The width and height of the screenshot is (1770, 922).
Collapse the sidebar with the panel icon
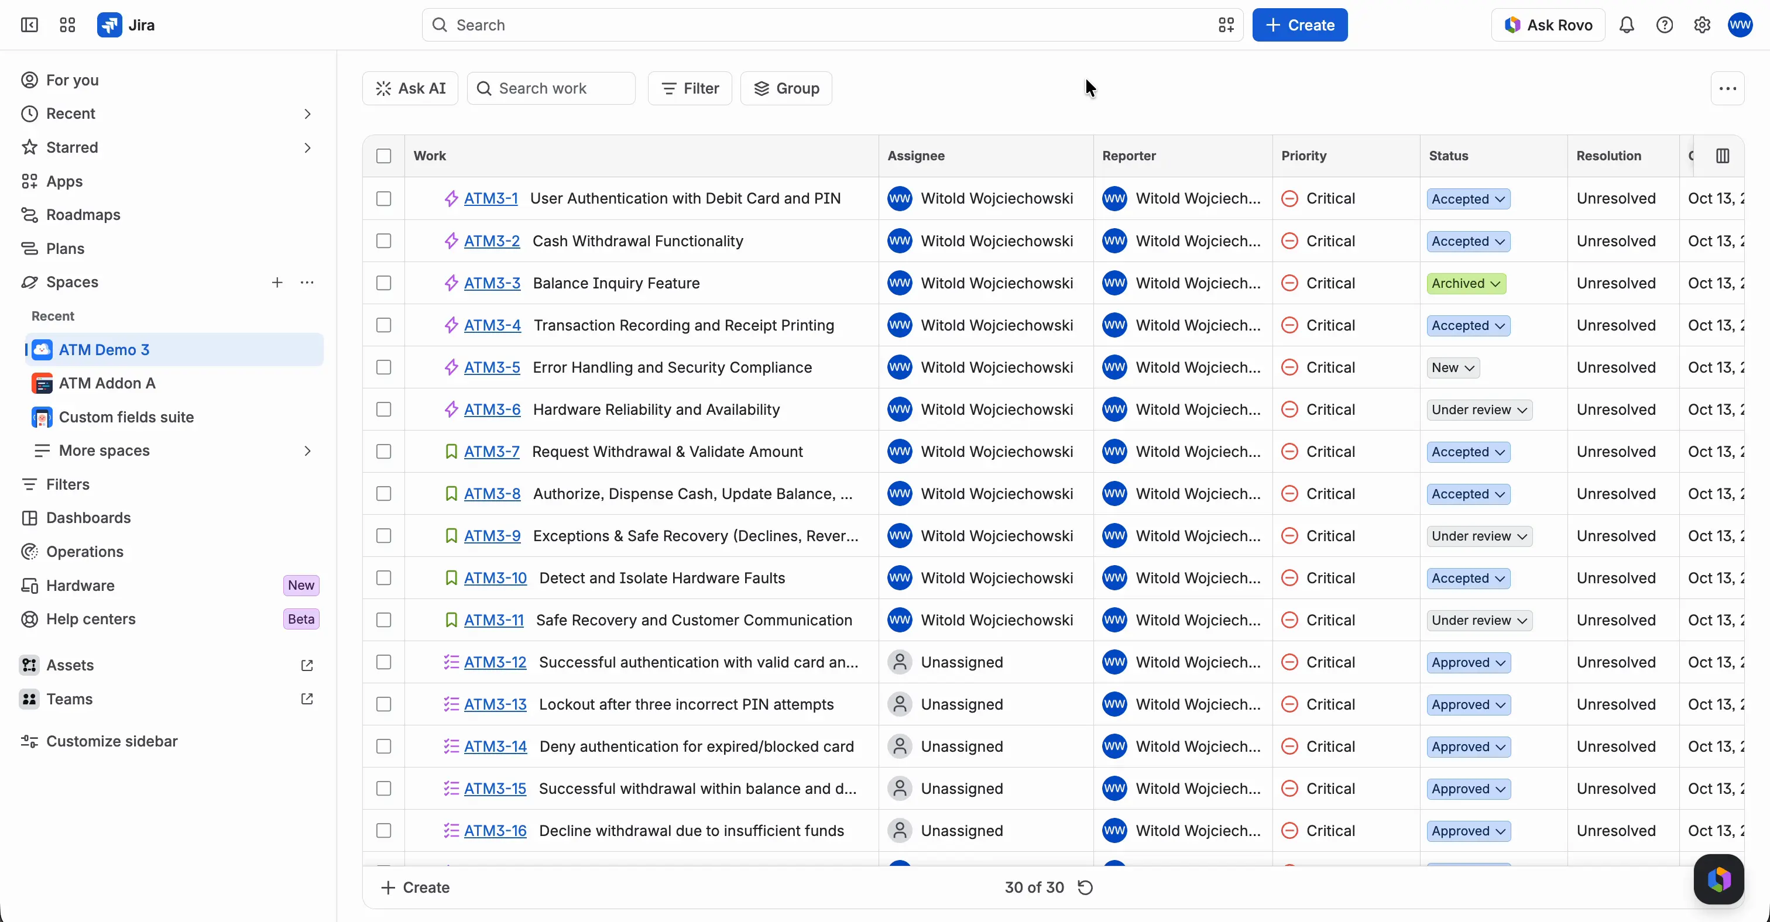pos(29,25)
